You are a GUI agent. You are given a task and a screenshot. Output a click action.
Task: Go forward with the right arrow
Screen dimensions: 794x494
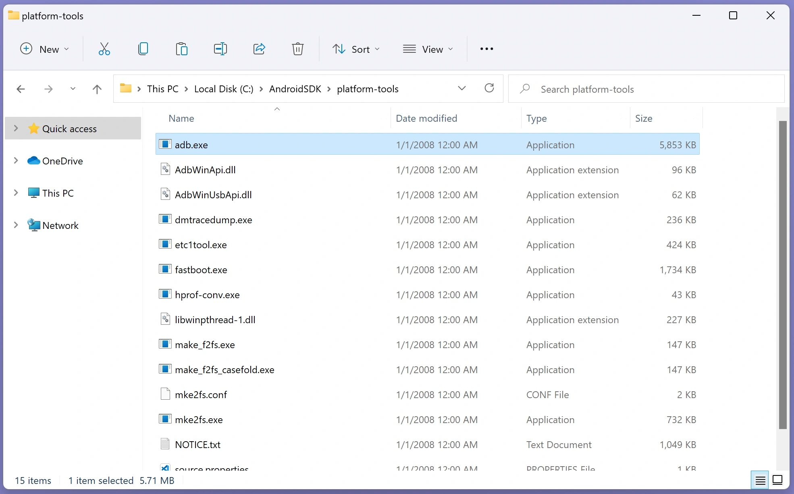(x=48, y=89)
